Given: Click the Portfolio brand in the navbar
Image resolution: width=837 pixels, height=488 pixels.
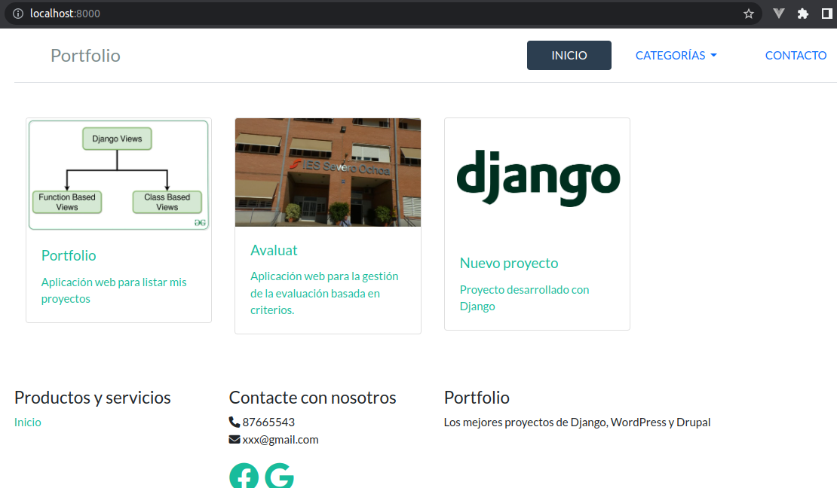Looking at the screenshot, I should pyautogui.click(x=85, y=55).
